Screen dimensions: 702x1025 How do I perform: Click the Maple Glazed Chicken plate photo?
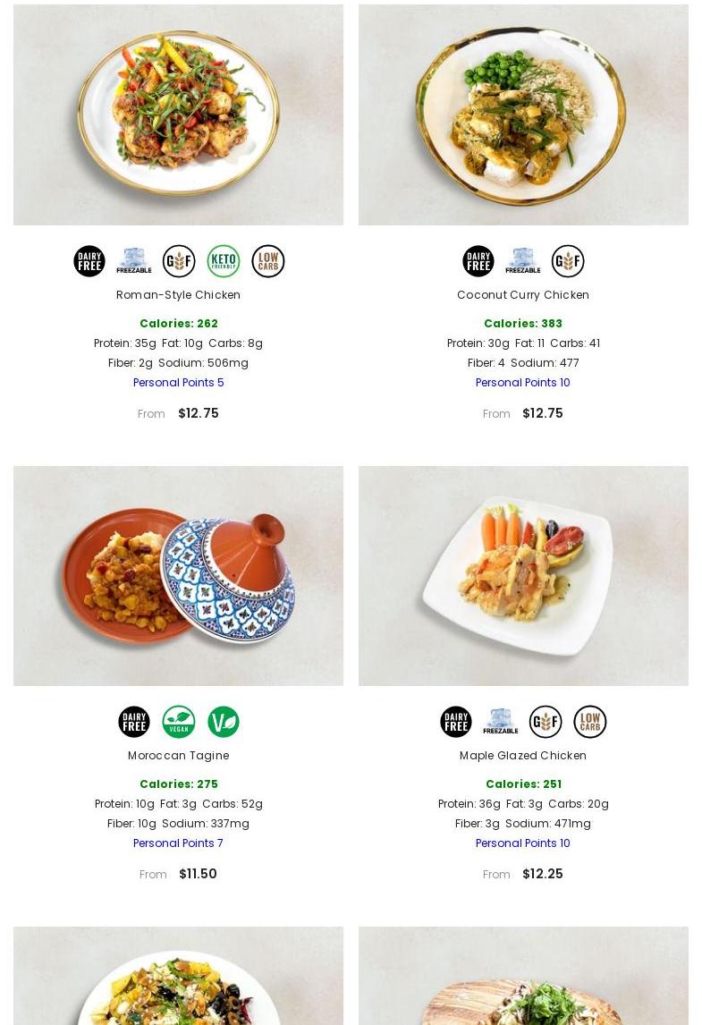pos(523,576)
